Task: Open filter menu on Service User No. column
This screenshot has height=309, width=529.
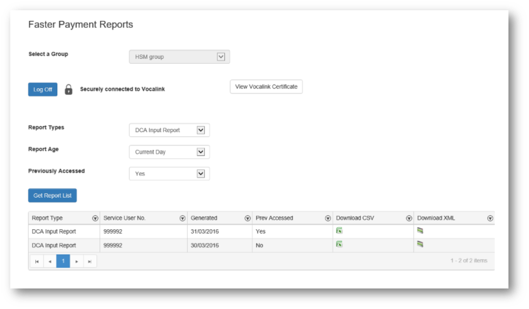Action: (183, 219)
